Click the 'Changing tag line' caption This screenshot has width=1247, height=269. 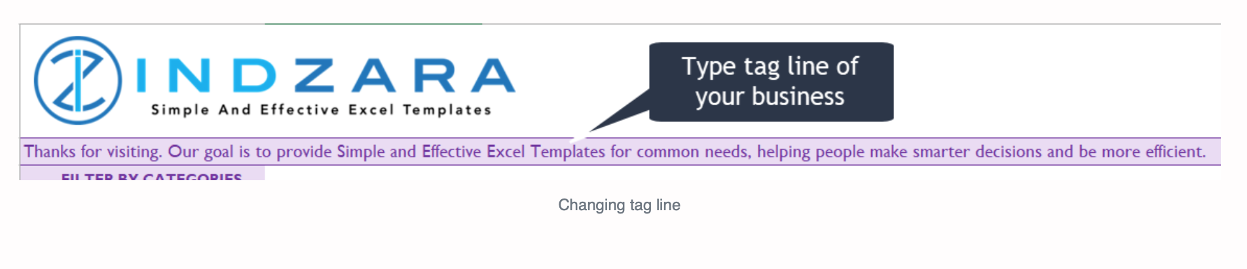619,205
